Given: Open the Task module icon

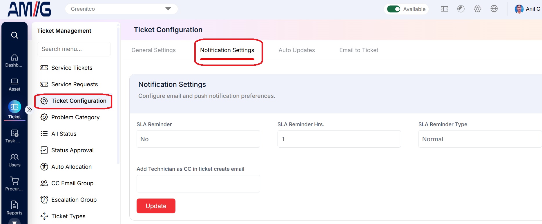Looking at the screenshot, I should click(14, 133).
